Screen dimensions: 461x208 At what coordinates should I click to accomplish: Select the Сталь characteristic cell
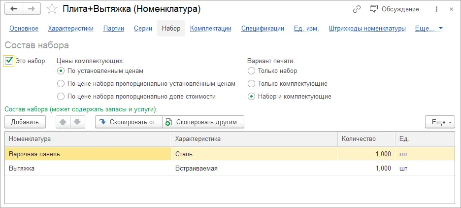[x=254, y=154]
